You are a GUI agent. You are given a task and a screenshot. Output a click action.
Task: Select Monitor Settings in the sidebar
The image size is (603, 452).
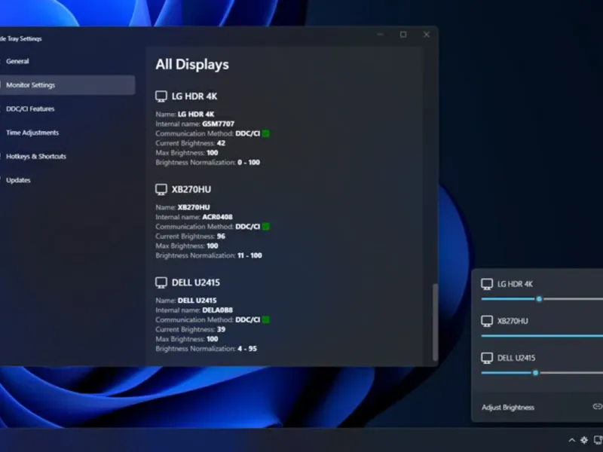[x=67, y=85]
